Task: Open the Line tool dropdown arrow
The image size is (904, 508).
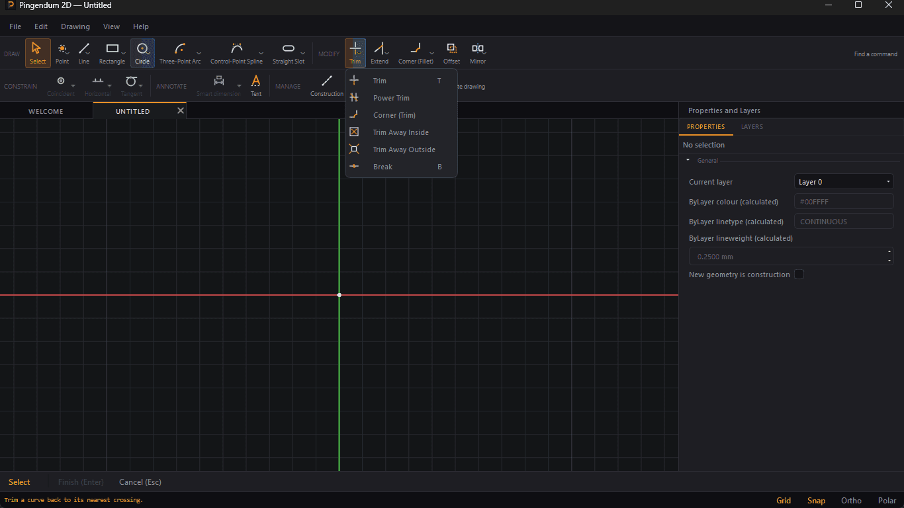Action: (x=89, y=54)
